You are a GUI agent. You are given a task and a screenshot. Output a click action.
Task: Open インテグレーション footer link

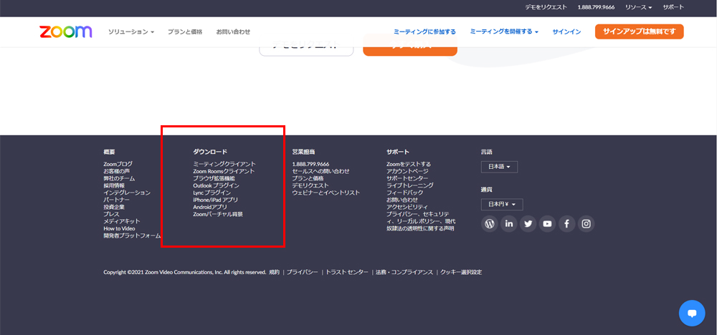coord(127,193)
